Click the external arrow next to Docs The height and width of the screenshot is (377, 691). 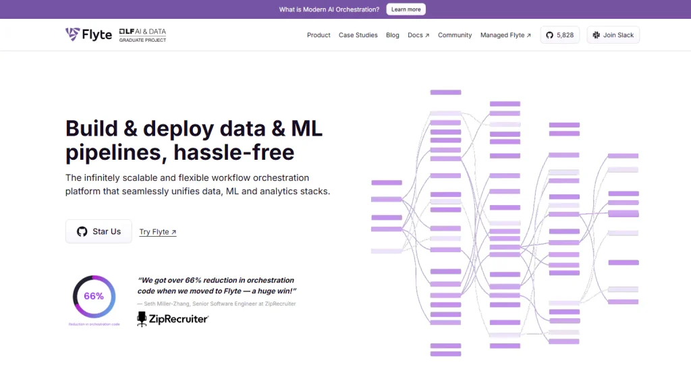click(x=427, y=36)
